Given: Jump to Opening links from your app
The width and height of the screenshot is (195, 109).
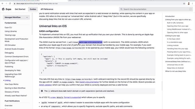Looking at the screenshot, I should click(x=178, y=26).
